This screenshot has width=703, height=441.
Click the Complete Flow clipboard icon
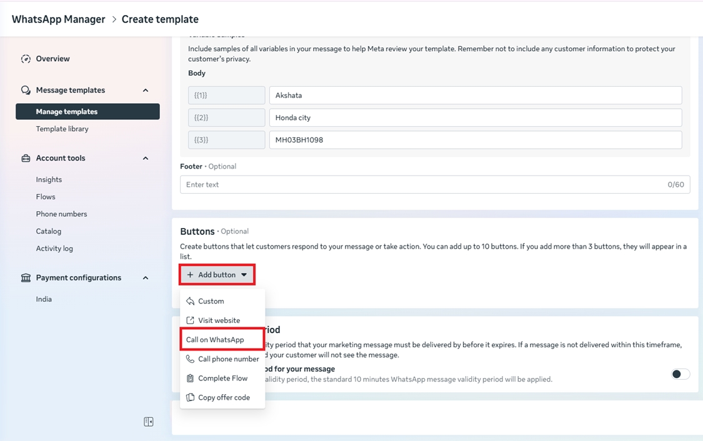coord(191,379)
